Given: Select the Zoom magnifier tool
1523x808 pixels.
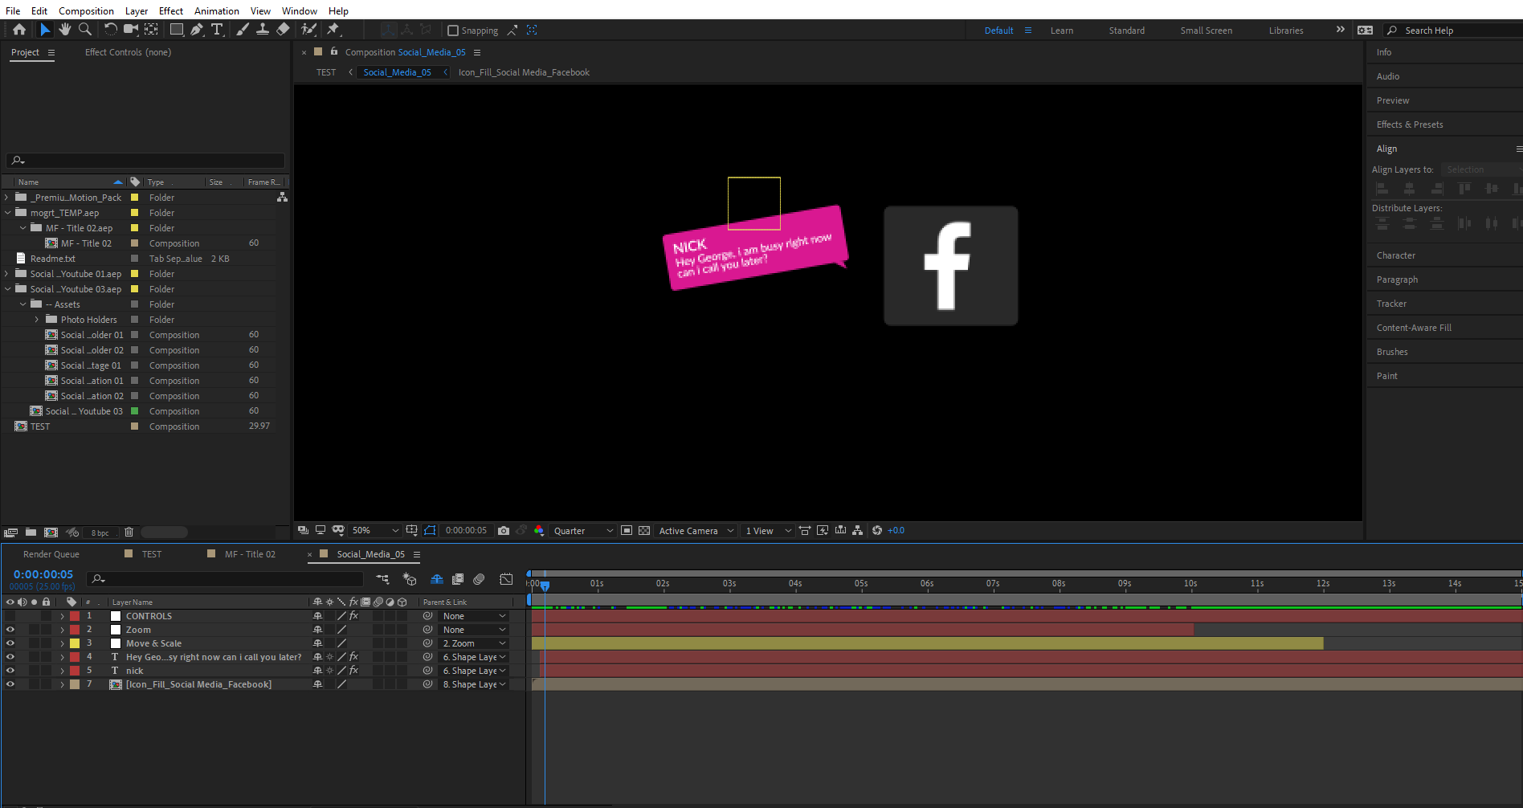Looking at the screenshot, I should point(84,30).
